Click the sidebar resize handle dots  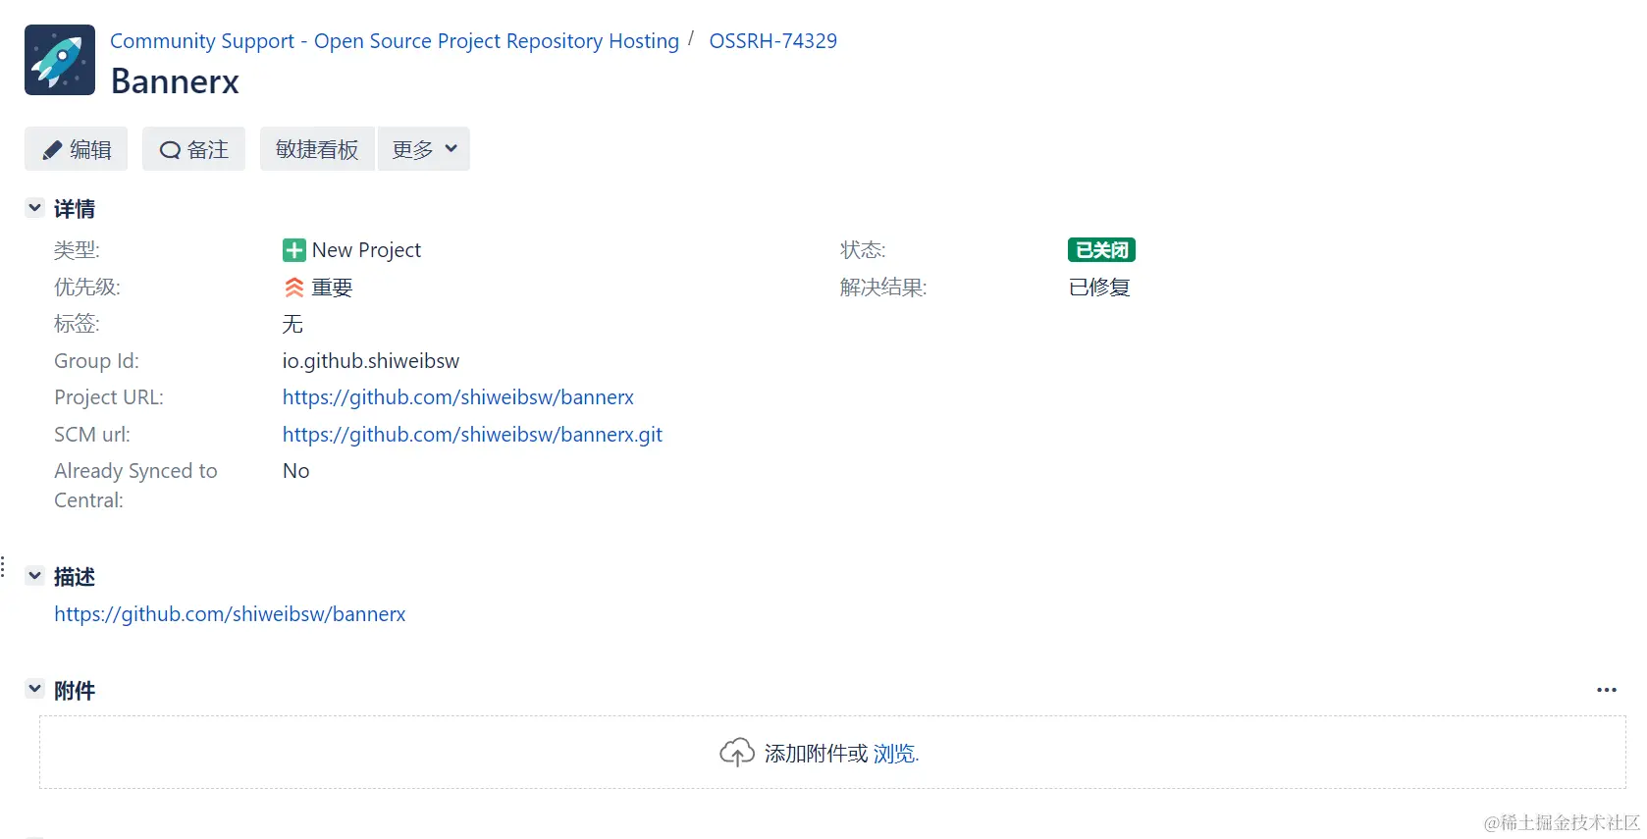(x=3, y=566)
